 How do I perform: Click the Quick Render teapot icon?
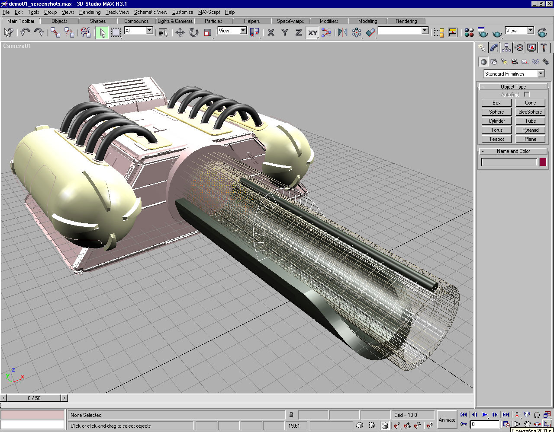tap(498, 32)
